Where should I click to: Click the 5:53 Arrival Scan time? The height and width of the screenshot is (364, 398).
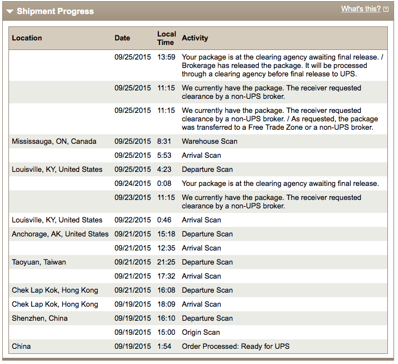[164, 155]
